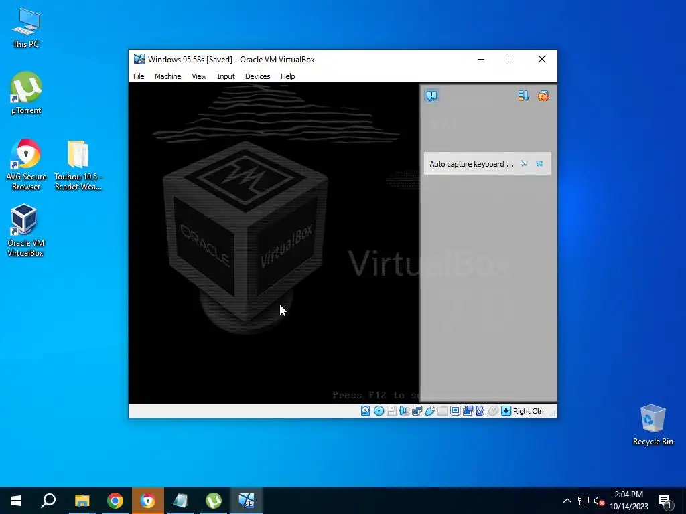686x514 pixels.
Task: Click inside the VM boot screen
Action: tap(274, 242)
